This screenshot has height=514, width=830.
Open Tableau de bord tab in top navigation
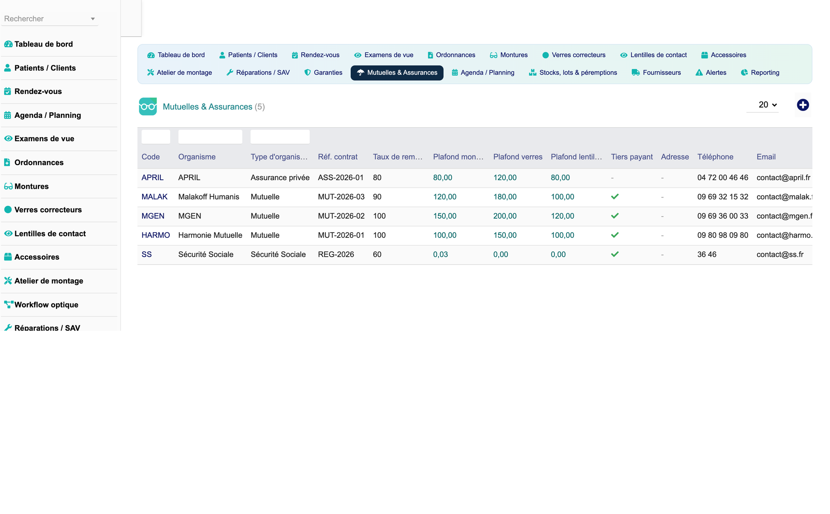[176, 55]
